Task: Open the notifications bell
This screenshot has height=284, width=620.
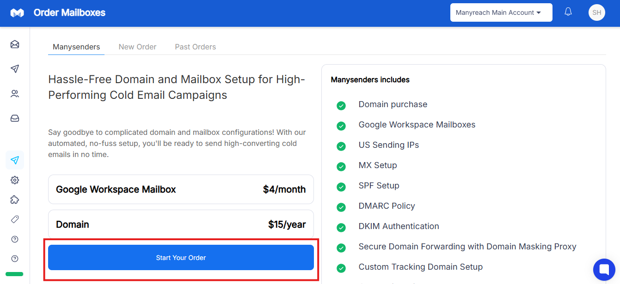Action: pos(568,12)
